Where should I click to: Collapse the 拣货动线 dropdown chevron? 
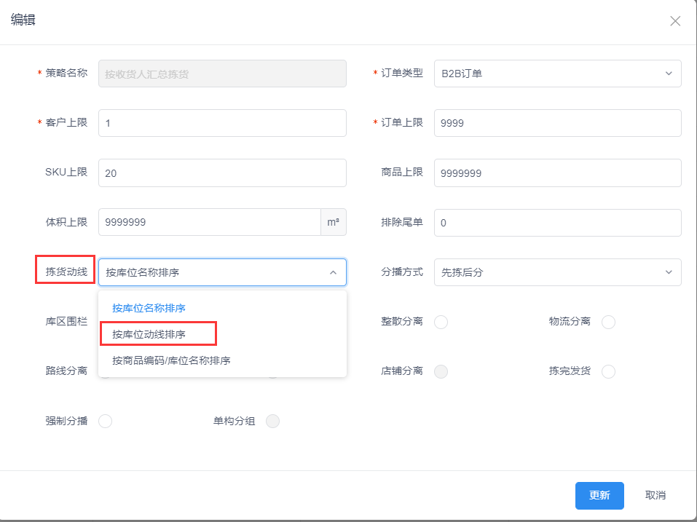click(x=333, y=272)
